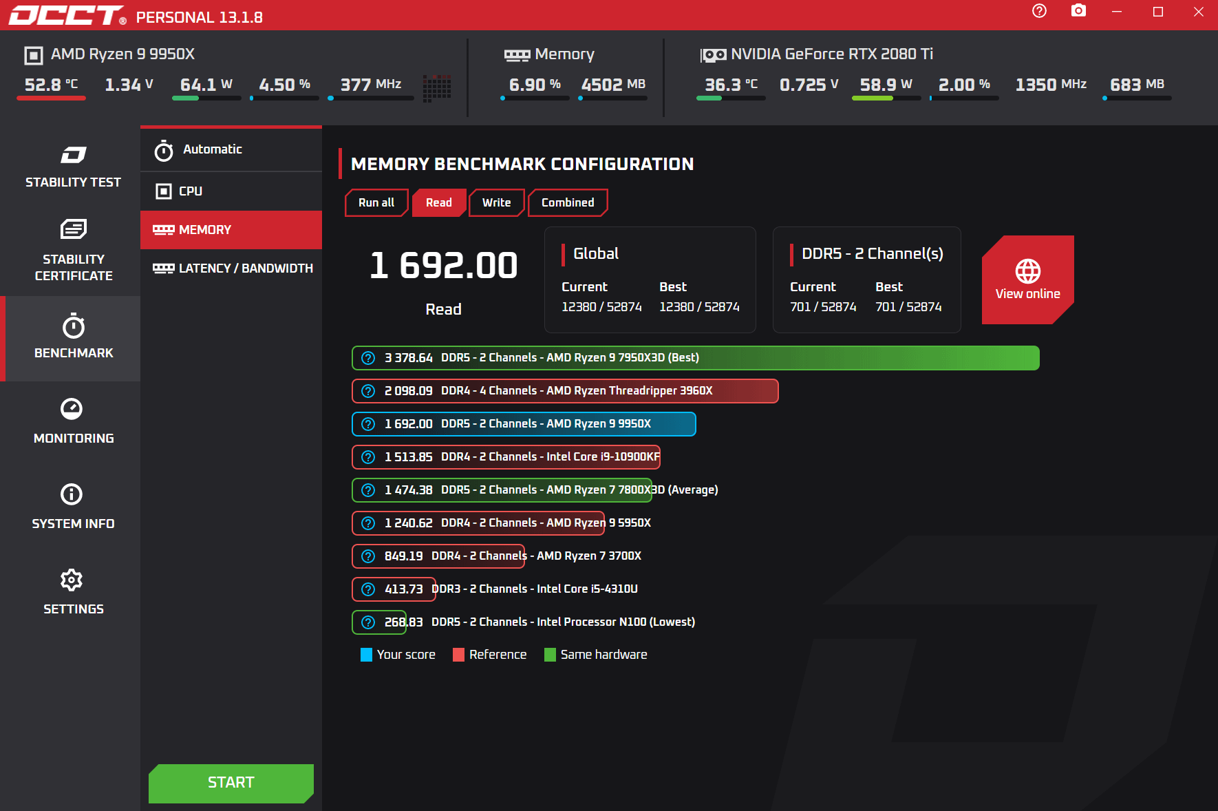Show info for 1 474.38 Ryzen 7 7800X3D score

368,490
